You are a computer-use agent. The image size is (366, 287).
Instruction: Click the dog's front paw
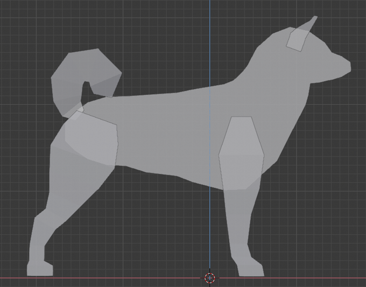point(250,268)
